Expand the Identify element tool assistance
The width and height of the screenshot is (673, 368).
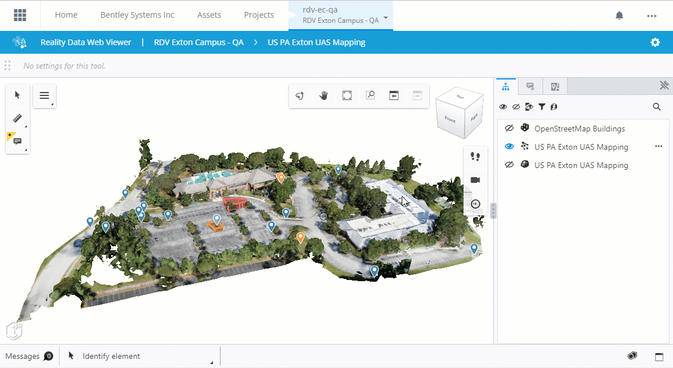pyautogui.click(x=211, y=362)
